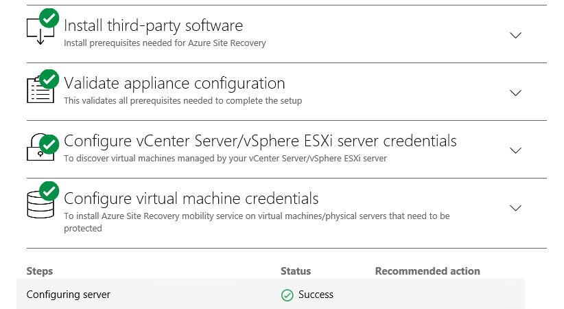Click the green checkmark on virtual machine credentials
The image size is (564, 309).
49,191
